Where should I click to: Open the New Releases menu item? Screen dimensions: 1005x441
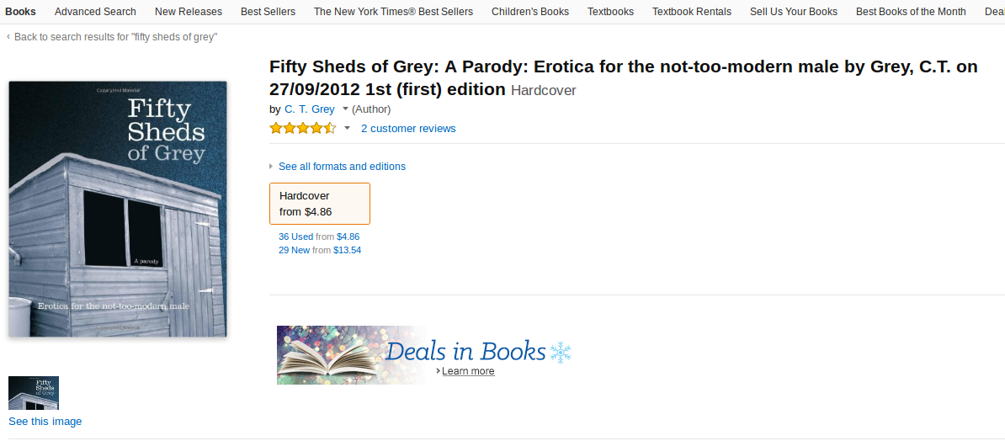(x=189, y=12)
